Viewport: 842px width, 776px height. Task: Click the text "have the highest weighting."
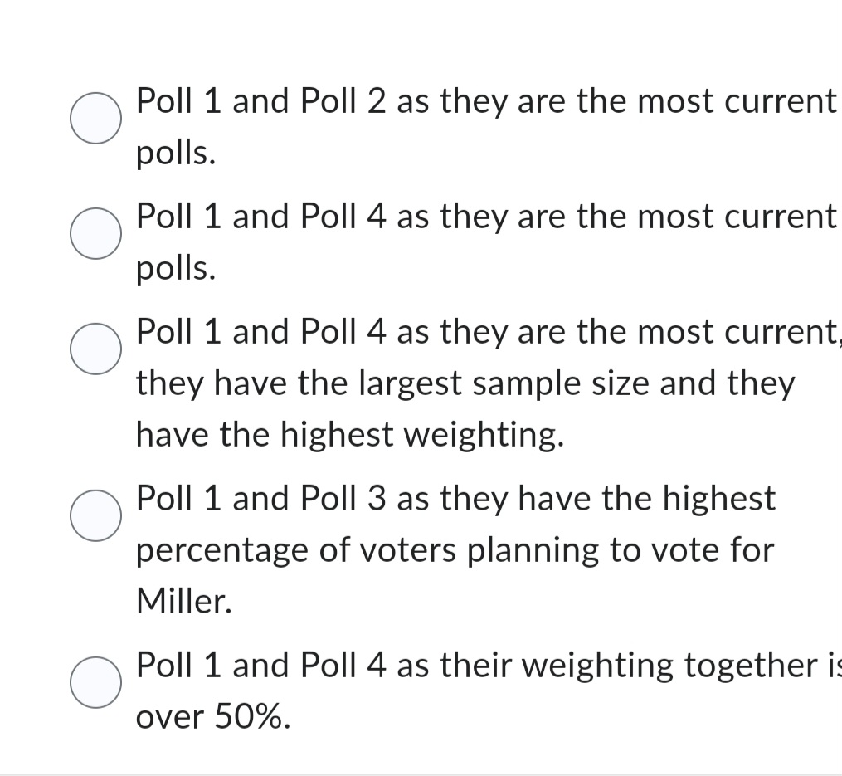coord(349,434)
